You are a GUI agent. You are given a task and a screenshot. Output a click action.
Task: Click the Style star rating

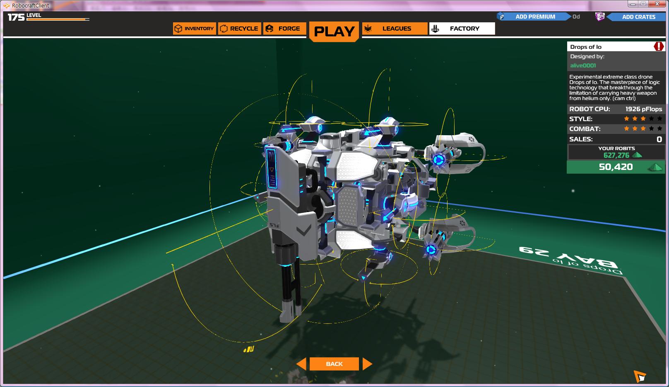[643, 119]
